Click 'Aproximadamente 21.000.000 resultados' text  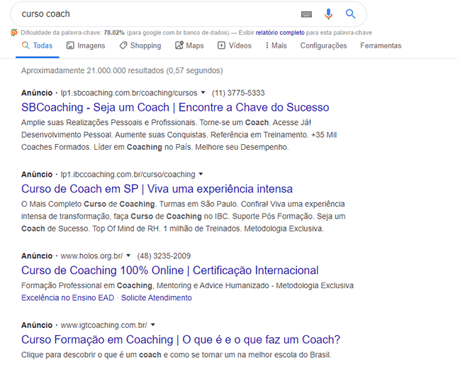[x=93, y=70]
